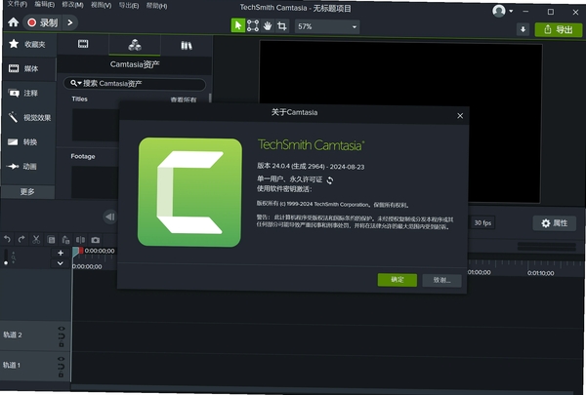Click the Cut scissors icon

36,239
